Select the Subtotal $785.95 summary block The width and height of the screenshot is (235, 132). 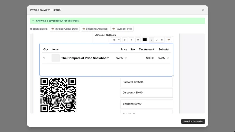[146, 82]
